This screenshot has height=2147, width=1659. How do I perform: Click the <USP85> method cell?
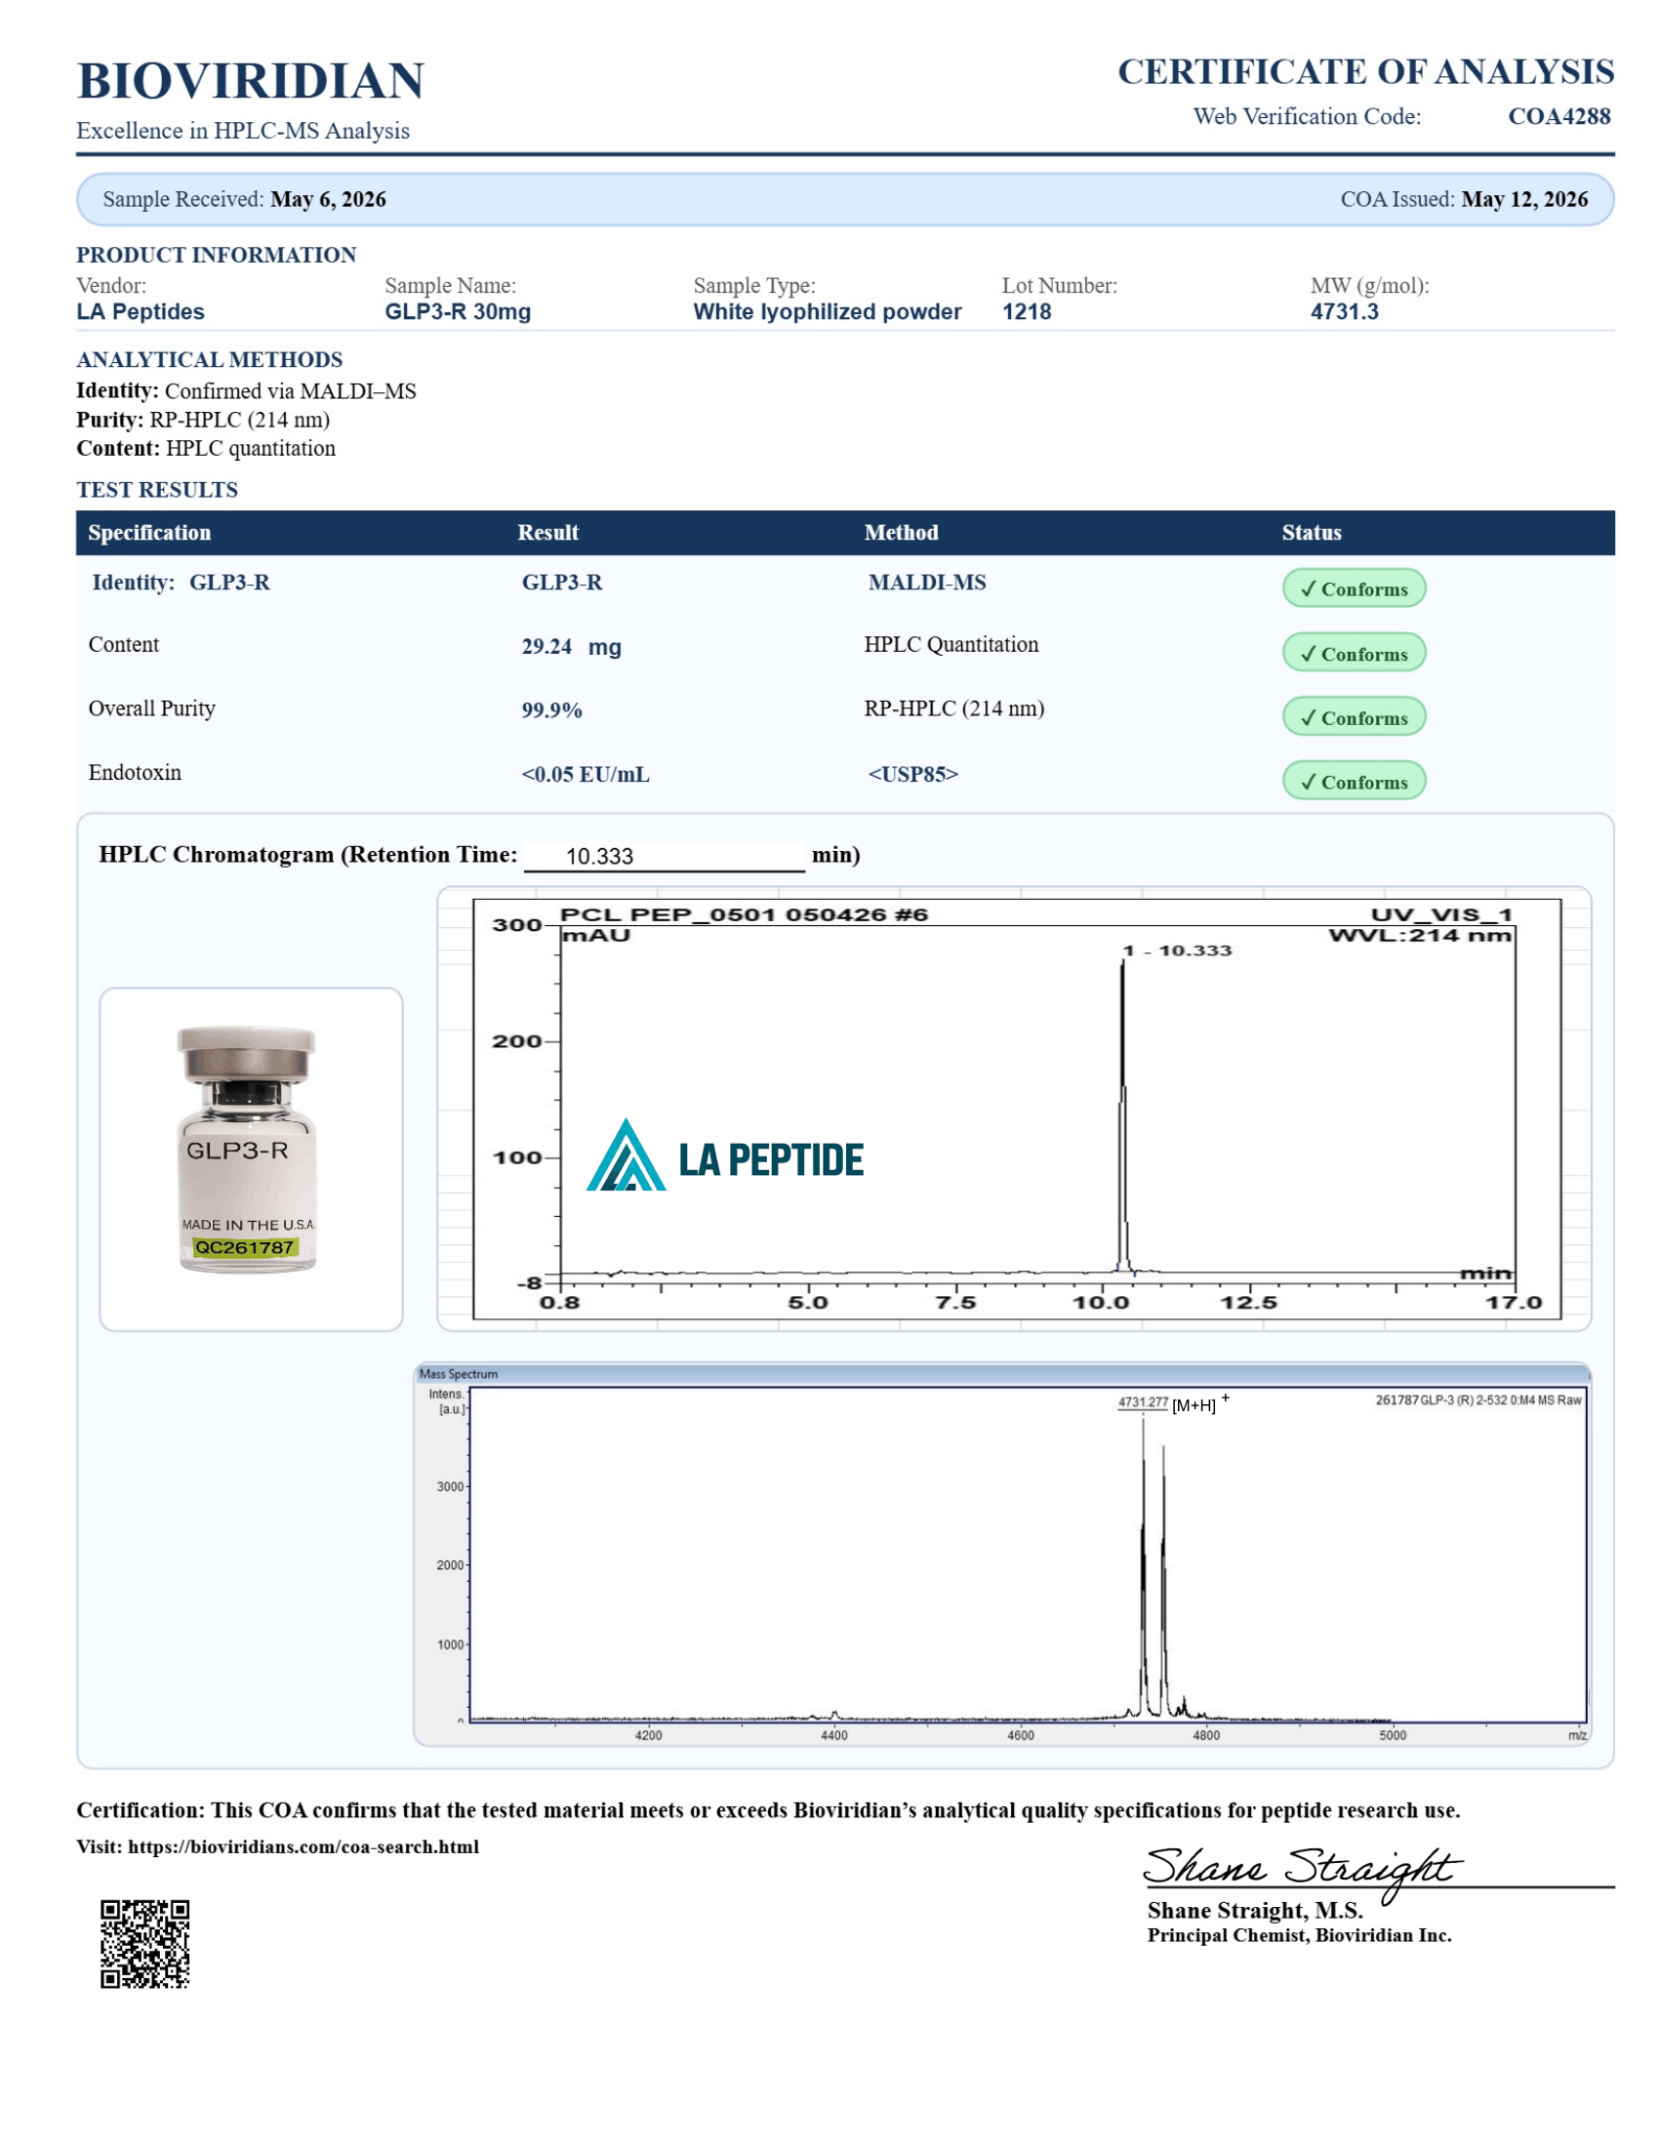pos(913,775)
